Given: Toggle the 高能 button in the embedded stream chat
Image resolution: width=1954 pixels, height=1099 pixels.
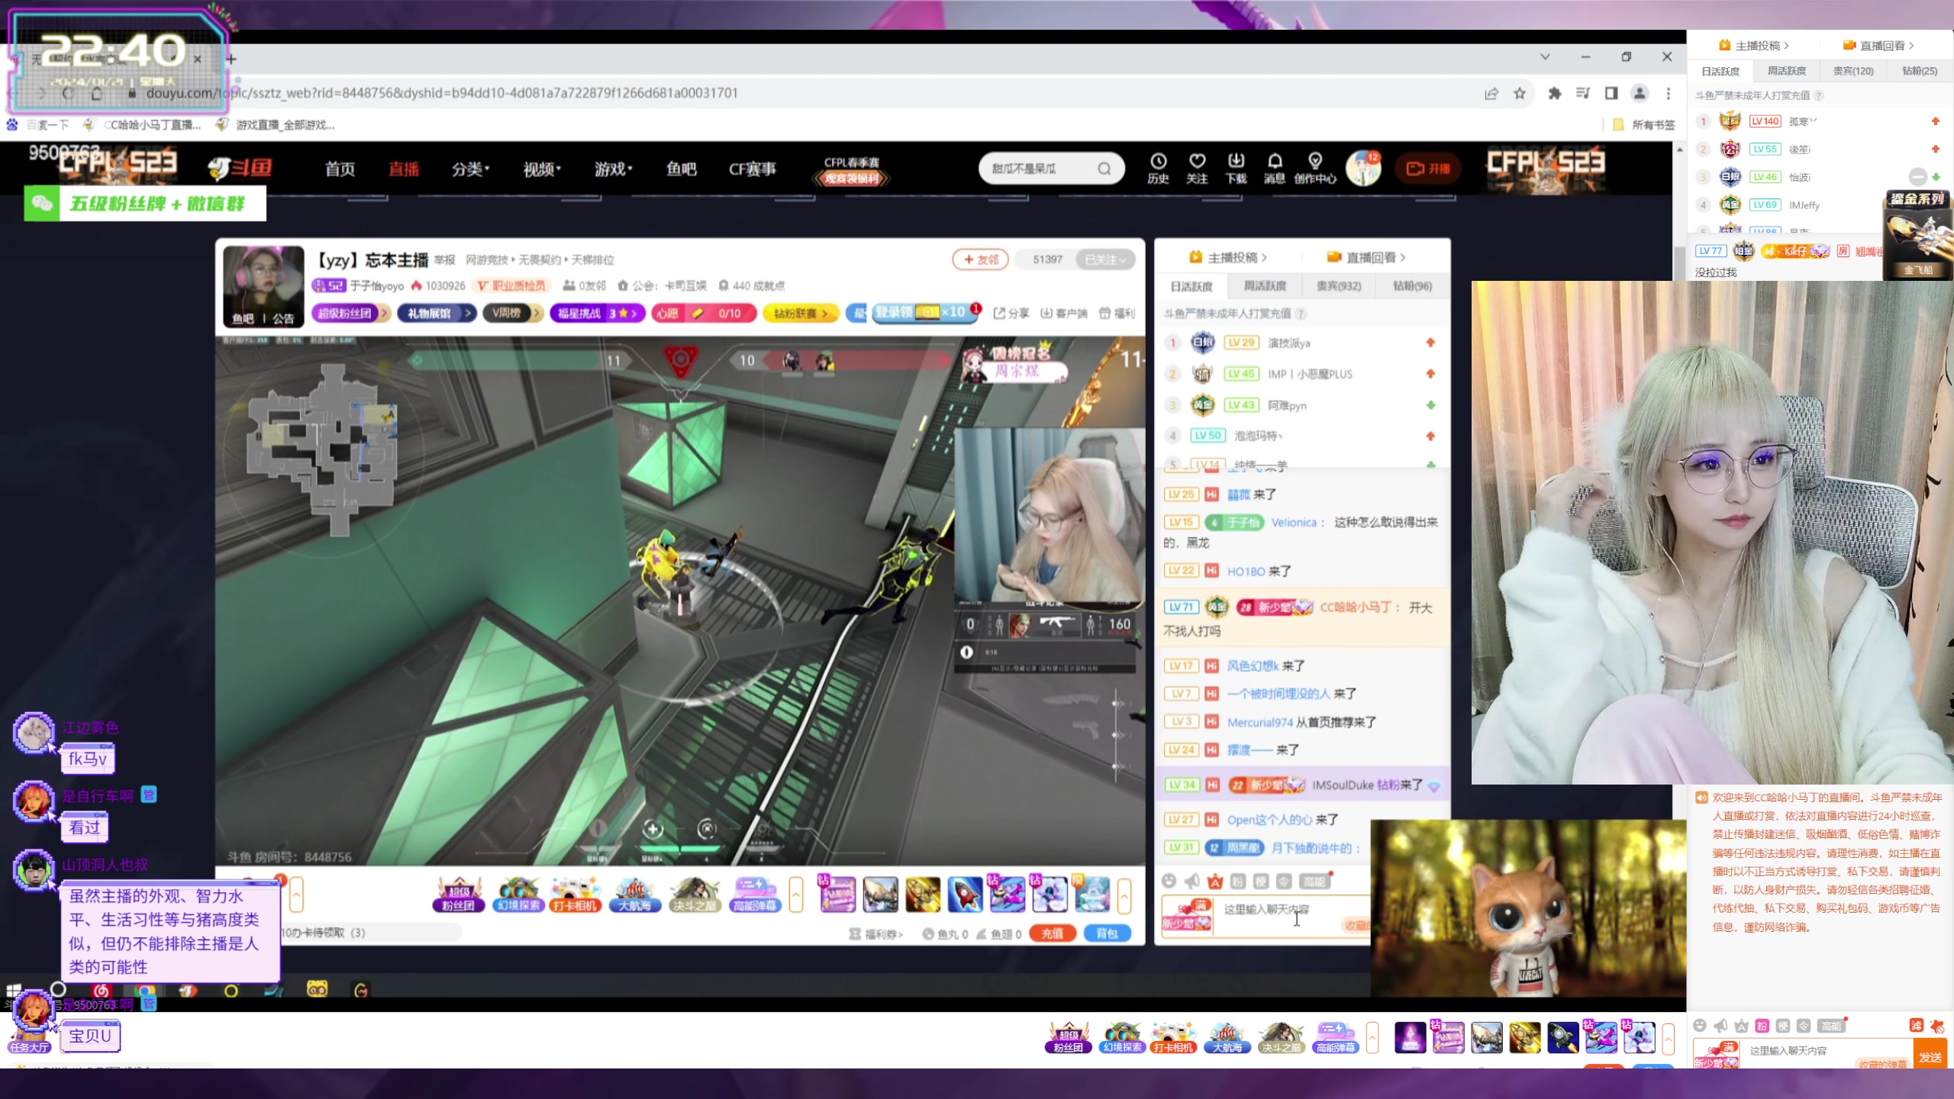Looking at the screenshot, I should coord(1314,881).
